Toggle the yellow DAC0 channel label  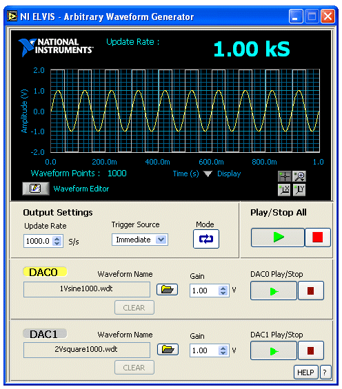(x=45, y=272)
